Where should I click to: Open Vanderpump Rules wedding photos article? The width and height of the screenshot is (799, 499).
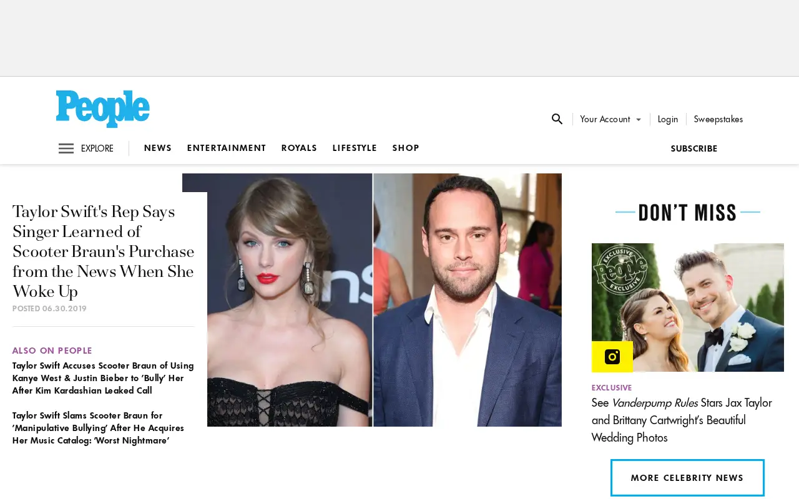[682, 420]
